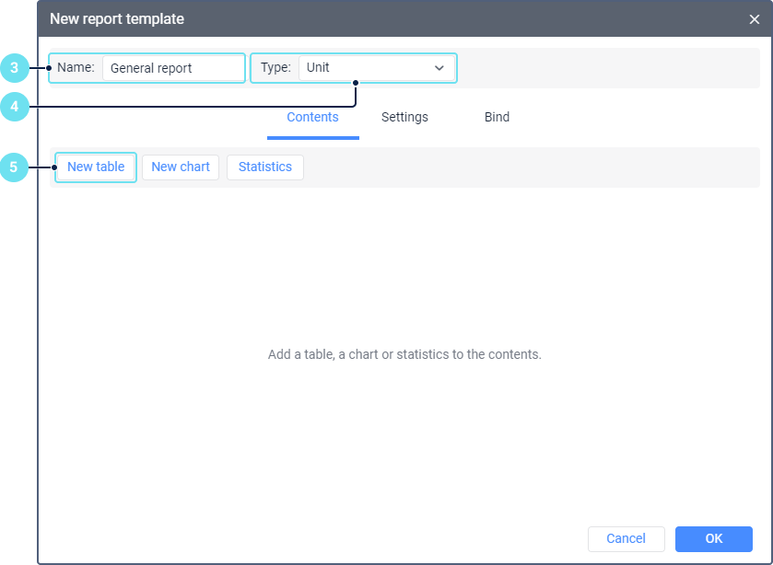Screen dimensions: 773x565
Task: Click the numbered callout marker 3
Action: point(14,67)
